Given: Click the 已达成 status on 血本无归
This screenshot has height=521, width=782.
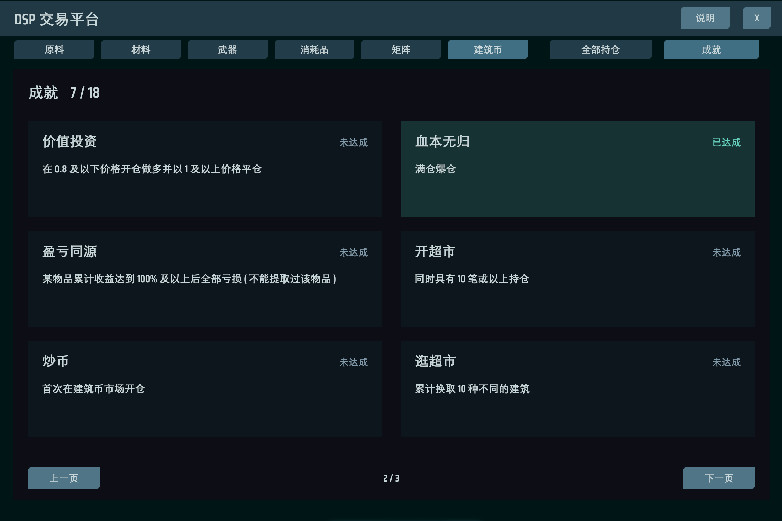Looking at the screenshot, I should [726, 142].
